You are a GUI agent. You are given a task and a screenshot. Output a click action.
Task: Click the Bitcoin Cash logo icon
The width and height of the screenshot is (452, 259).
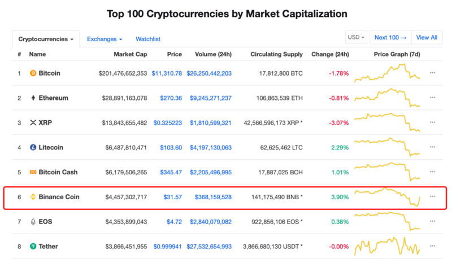[33, 172]
